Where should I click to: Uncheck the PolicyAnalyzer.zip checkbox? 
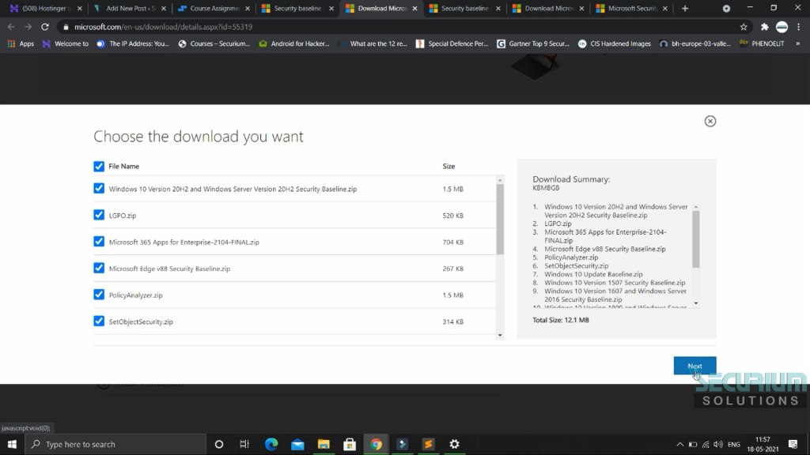pos(99,295)
